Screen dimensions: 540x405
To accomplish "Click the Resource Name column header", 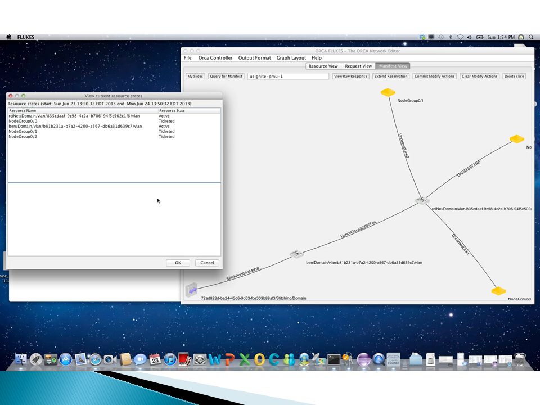I will point(83,111).
